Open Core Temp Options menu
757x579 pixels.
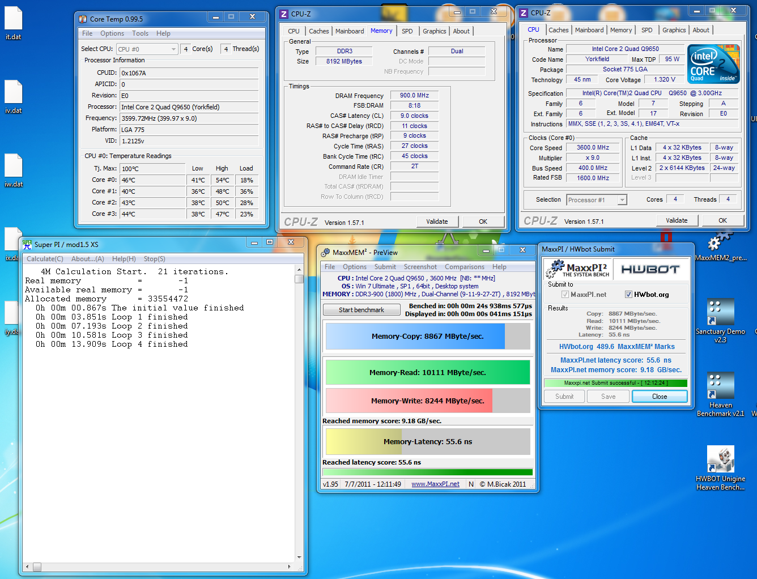(112, 33)
